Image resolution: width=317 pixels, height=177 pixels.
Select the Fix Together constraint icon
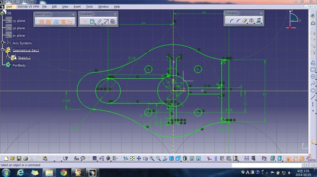(99, 21)
